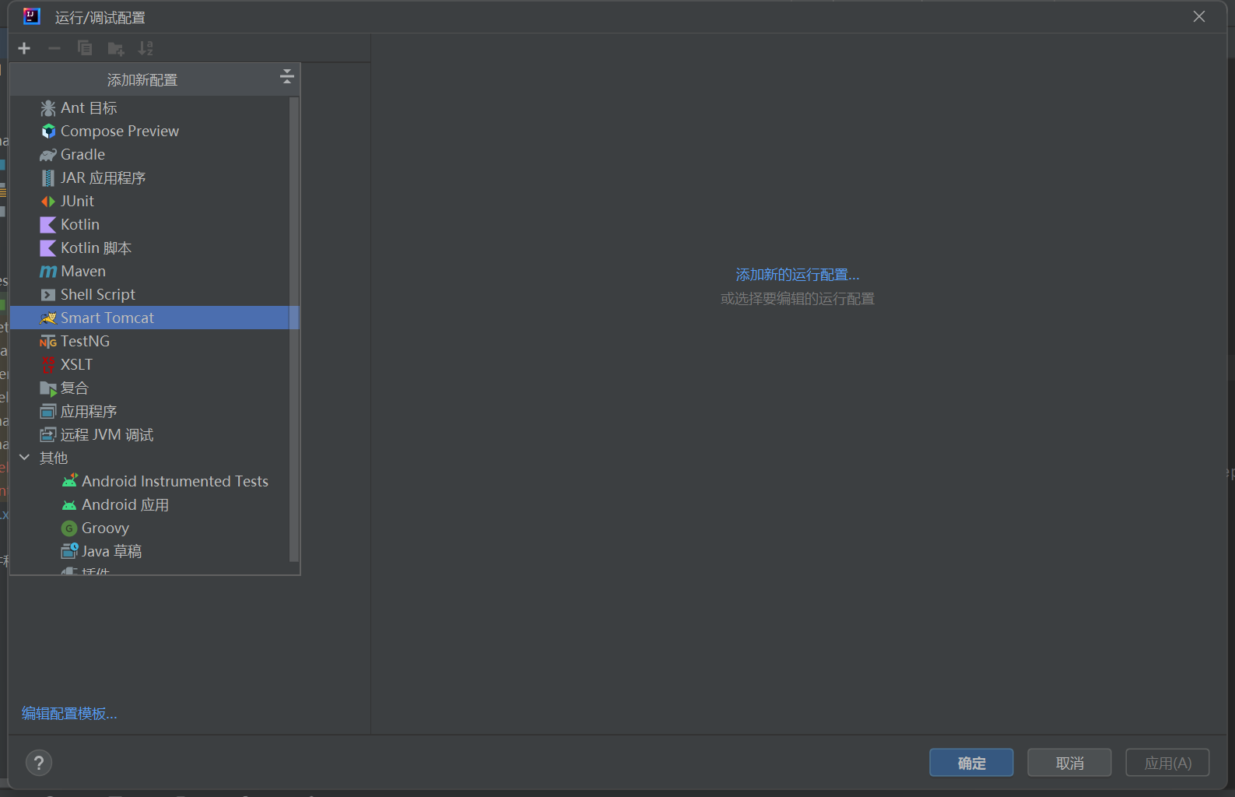Click the 取消 button
The image size is (1235, 797).
(1069, 763)
